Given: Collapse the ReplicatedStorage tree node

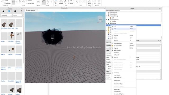Looking at the screenshot, I should [x=107, y=16].
